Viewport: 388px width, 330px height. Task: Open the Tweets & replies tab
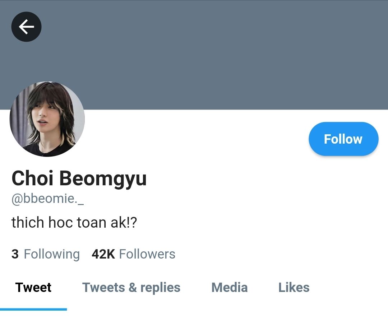click(131, 288)
